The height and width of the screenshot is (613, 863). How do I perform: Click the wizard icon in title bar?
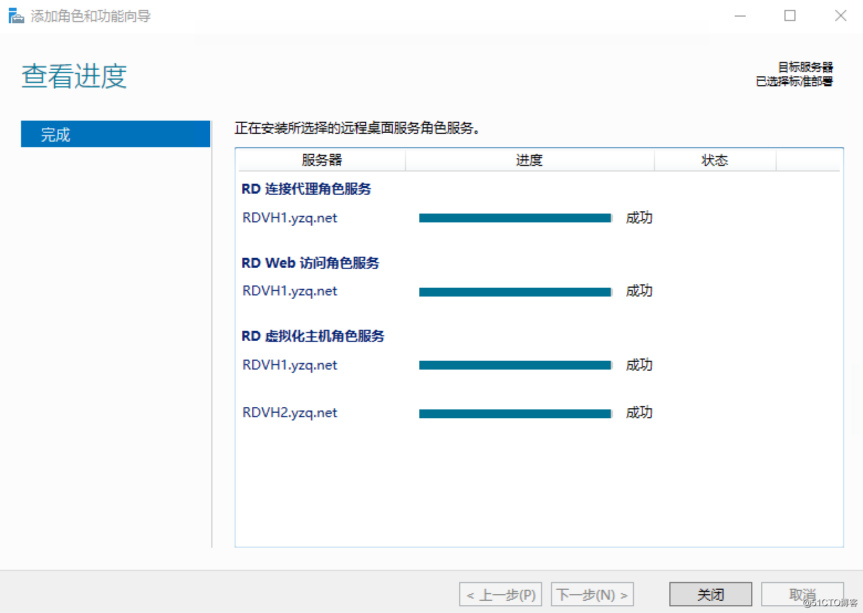click(16, 16)
